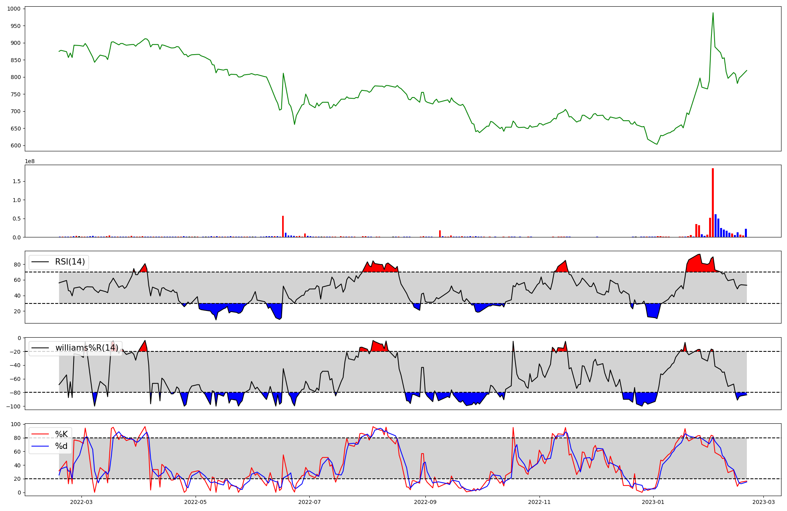Click the 2022-03 x-axis date label
This screenshot has width=787, height=511.
81,502
